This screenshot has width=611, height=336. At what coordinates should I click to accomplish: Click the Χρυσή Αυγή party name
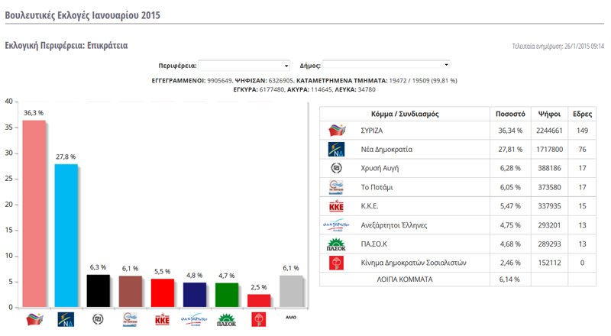click(380, 169)
